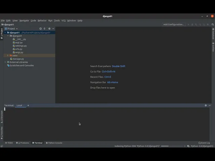Click the Run with Coverage toolbar icon
The width and height of the screenshot is (215, 161).
(196, 24)
